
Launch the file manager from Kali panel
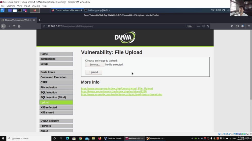tap(15, 10)
